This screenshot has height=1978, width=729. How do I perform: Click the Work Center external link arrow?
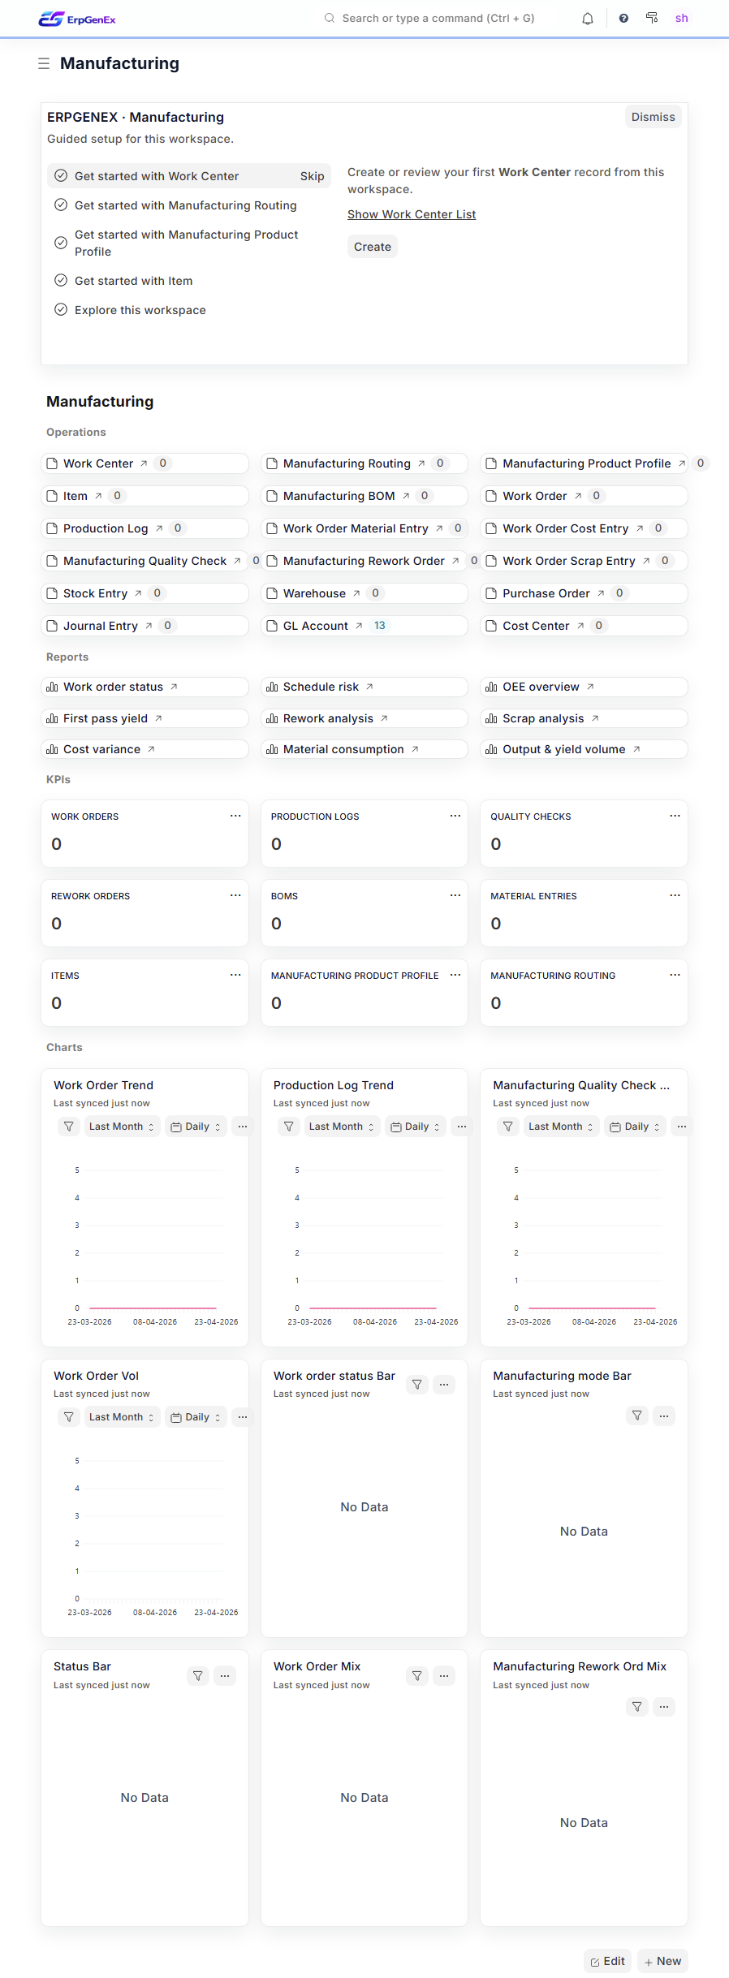click(144, 463)
